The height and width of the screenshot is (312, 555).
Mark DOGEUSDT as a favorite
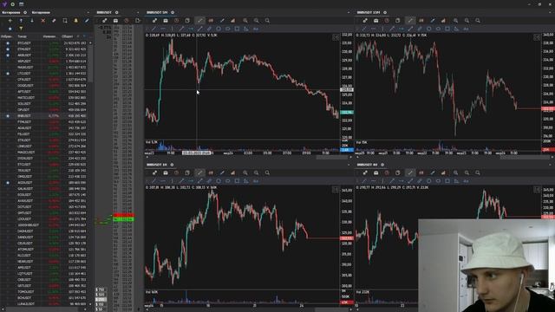[x=8, y=86]
